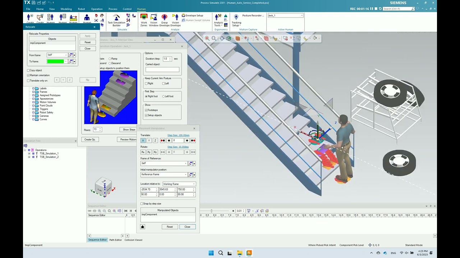This screenshot has width=460, height=258.
Task: Expand the TSB_Simulation_1 operation
Action: point(29,153)
